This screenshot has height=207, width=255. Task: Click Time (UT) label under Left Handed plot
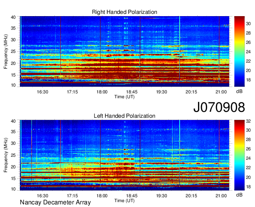coord(124,201)
